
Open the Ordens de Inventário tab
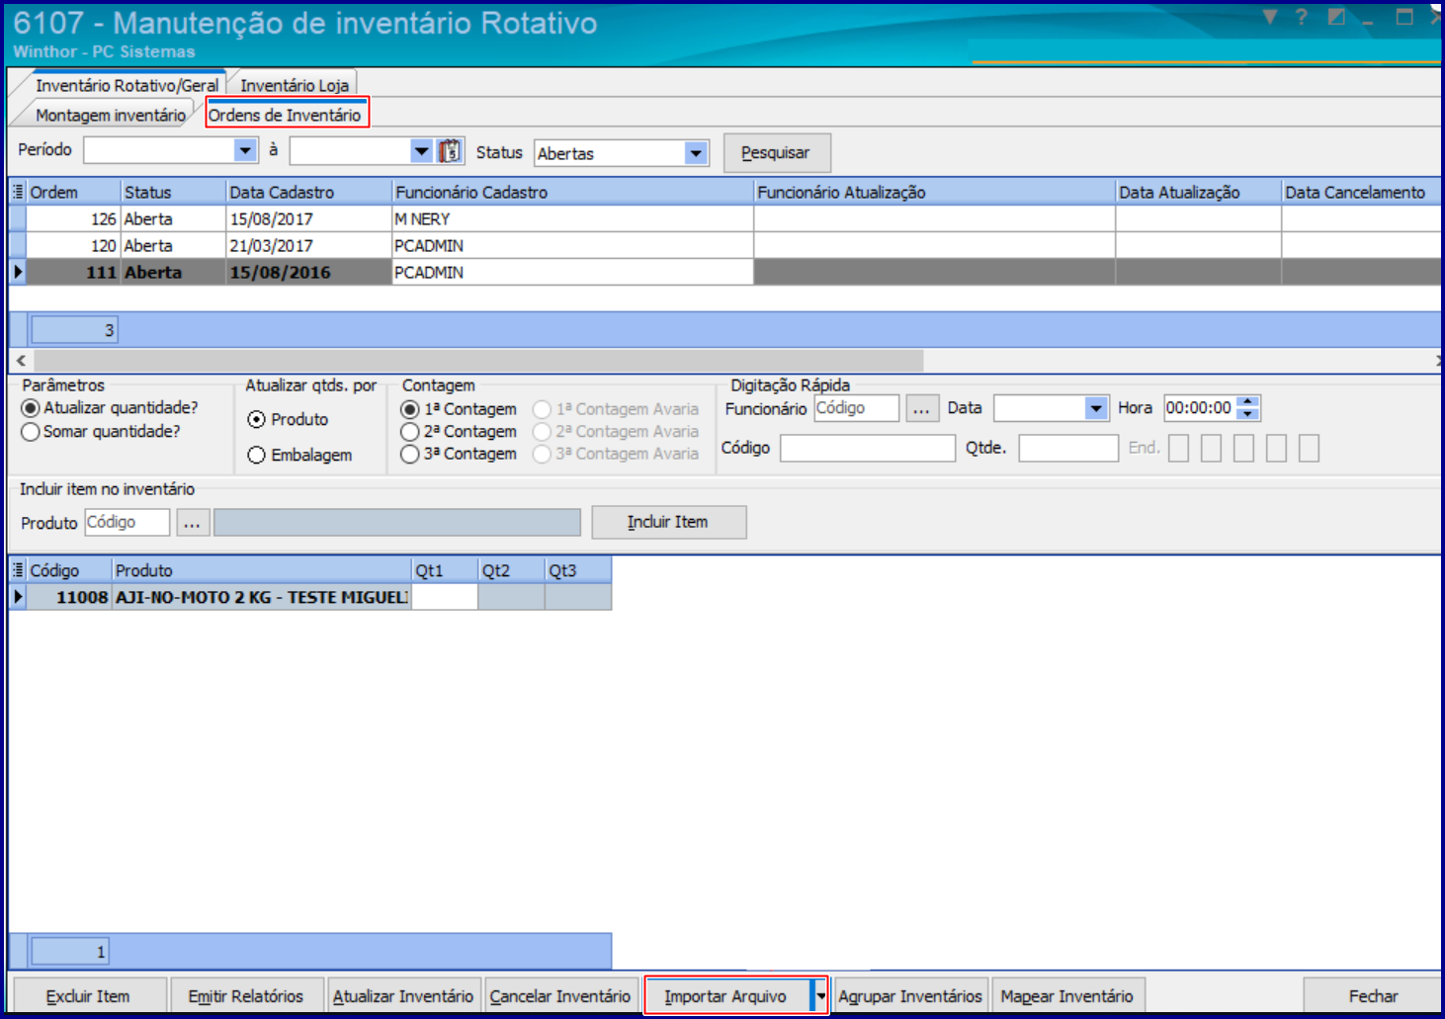pyautogui.click(x=285, y=116)
